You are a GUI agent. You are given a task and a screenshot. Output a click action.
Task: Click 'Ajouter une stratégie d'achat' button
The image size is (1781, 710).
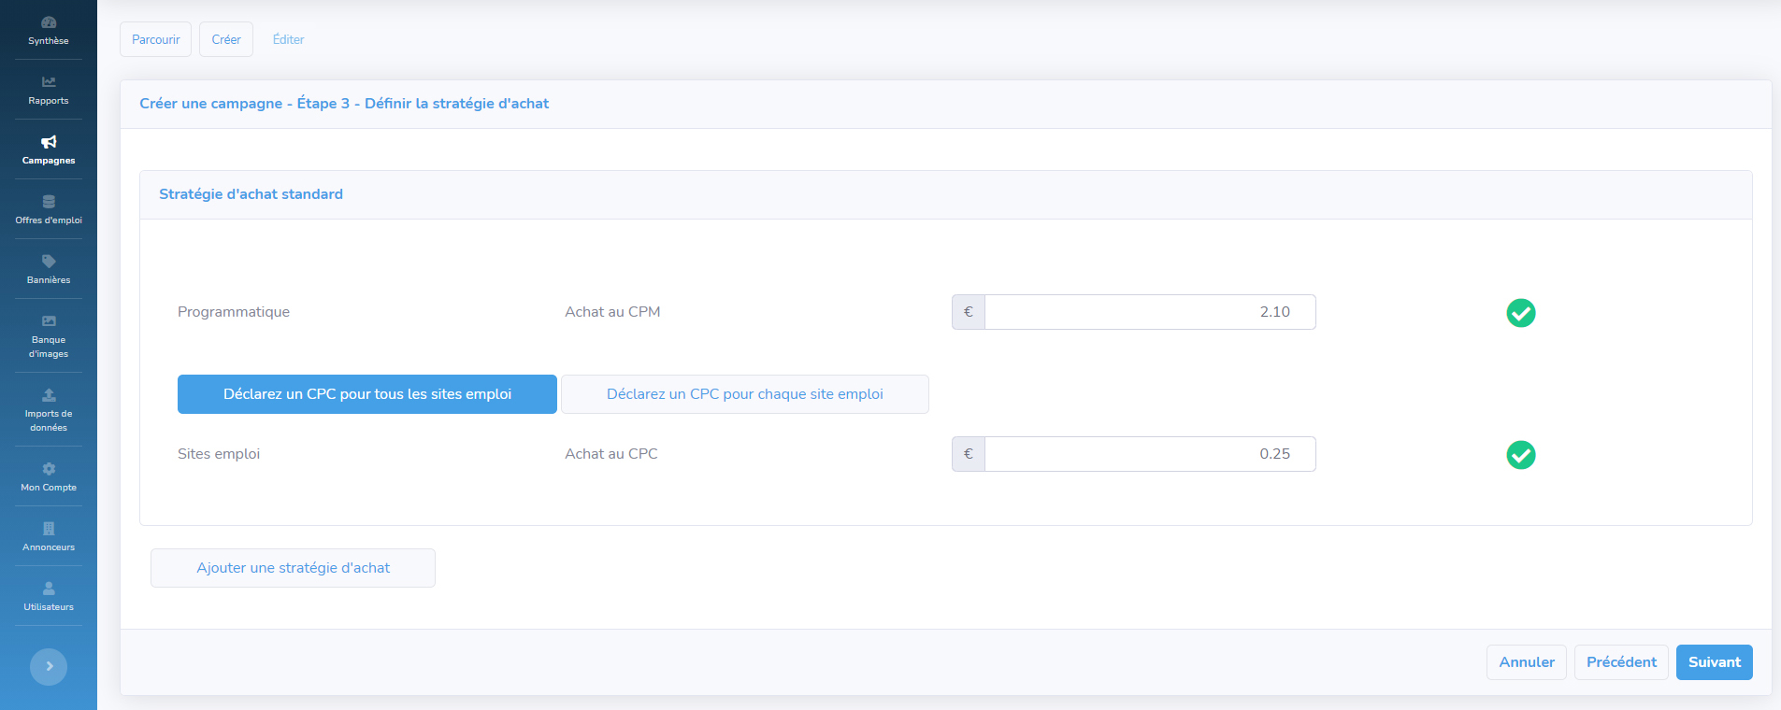tap(293, 568)
